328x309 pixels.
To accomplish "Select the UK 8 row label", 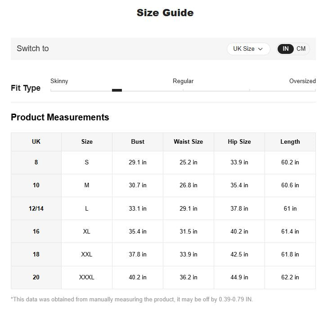I will tap(36, 162).
